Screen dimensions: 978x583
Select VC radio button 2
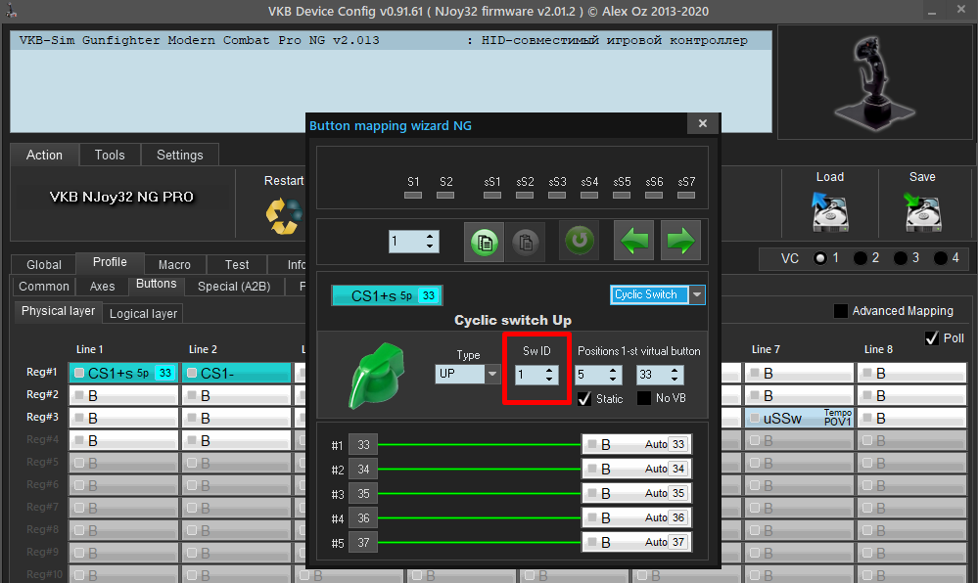pos(861,258)
